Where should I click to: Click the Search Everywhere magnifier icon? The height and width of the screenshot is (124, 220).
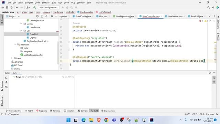click(x=209, y=8)
